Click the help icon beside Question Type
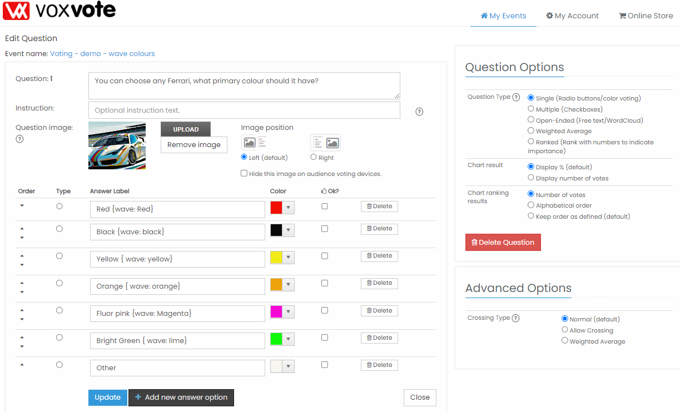680x413 pixels. point(516,97)
